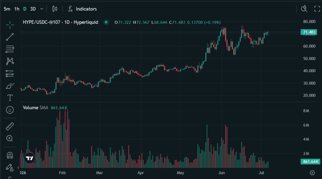
Task: Expand the timeframe interval dropdown
Action: pyautogui.click(x=42, y=9)
